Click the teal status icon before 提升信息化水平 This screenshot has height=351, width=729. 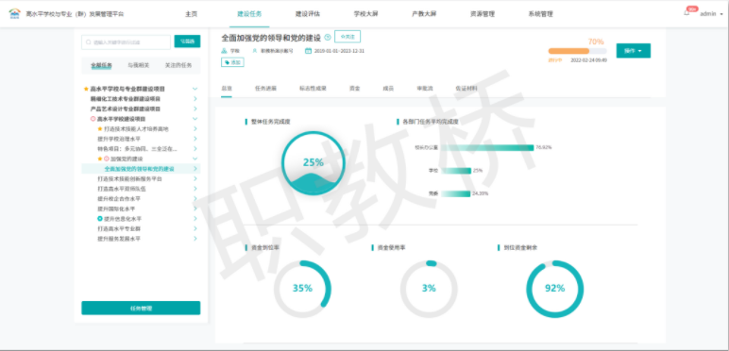pos(100,219)
